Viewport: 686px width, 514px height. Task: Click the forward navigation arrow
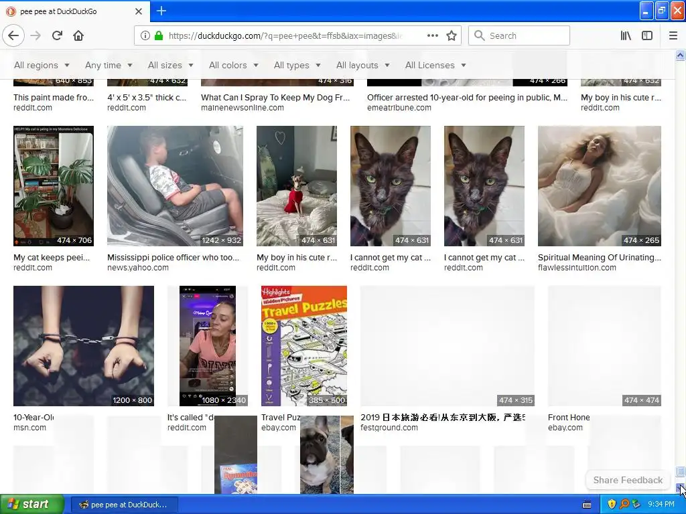tap(36, 35)
